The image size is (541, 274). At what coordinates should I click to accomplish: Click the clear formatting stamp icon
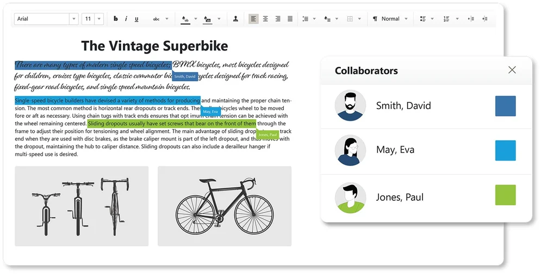click(235, 19)
